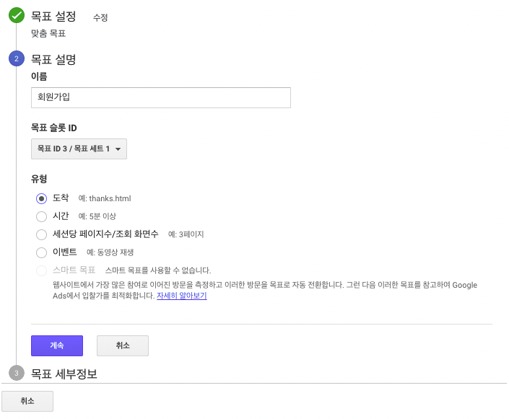Viewport: 509px width, 419px height.
Task: Click the 예: 5분 이상 example text
Action: click(97, 216)
